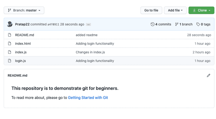Click the index.js file icon
Image resolution: width=216 pixels, height=119 pixels.
[10, 52]
